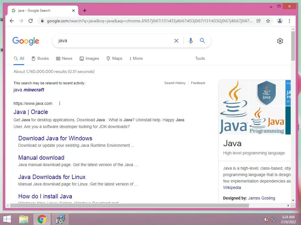Click the network tray icon
This screenshot has height=225, width=301.
point(273,219)
